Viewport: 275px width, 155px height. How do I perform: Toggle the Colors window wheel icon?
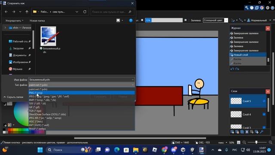point(262,8)
